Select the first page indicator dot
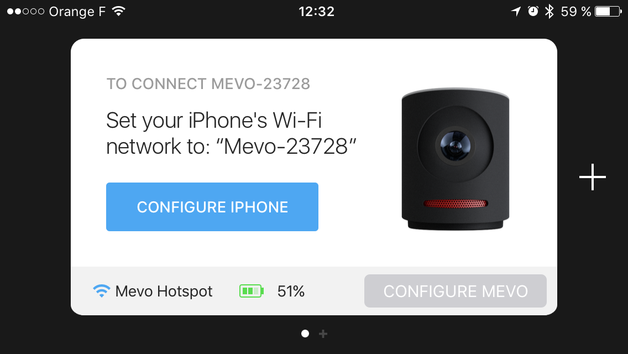 coord(305,334)
